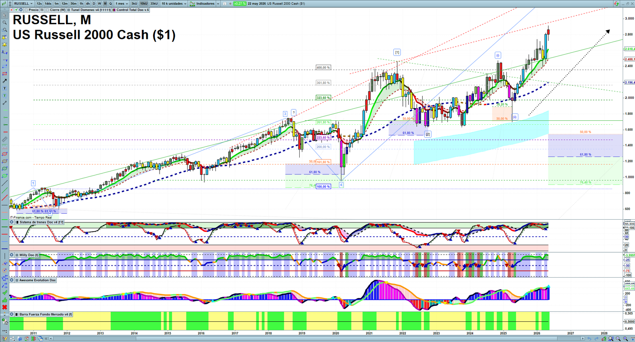Close the Sistema de trenes Doc v4 panel
This screenshot has height=342, width=635.
point(12,222)
